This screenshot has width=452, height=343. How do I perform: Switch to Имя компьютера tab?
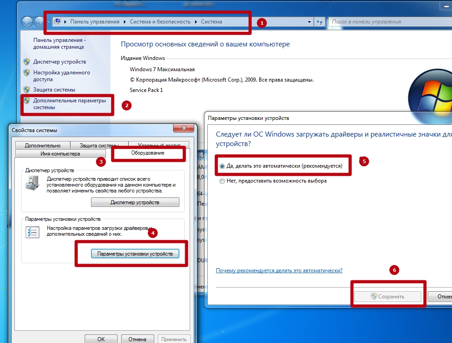coord(60,154)
